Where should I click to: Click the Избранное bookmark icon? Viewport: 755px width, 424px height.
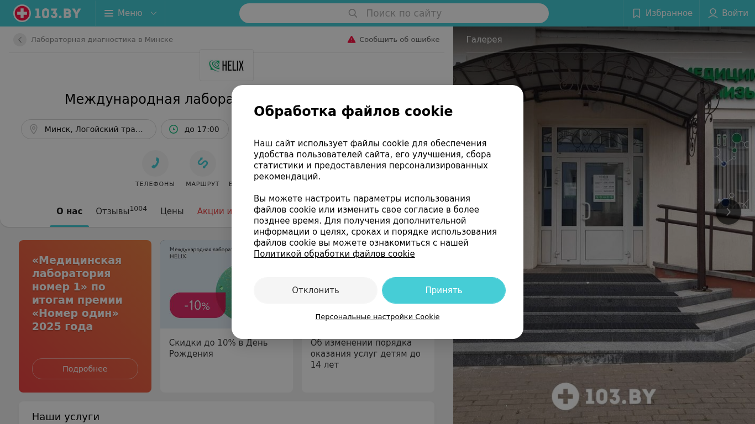(636, 13)
